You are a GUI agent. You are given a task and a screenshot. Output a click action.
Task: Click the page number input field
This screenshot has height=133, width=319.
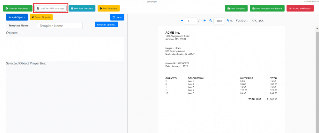point(191,21)
